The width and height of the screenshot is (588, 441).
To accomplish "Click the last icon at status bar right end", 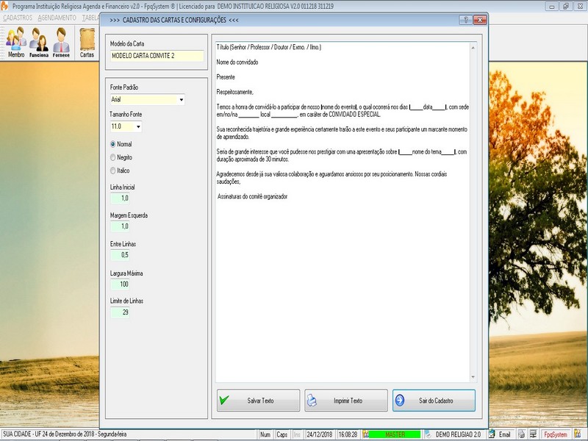I will pyautogui.click(x=577, y=434).
